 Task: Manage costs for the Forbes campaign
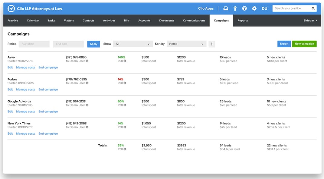point(26,89)
